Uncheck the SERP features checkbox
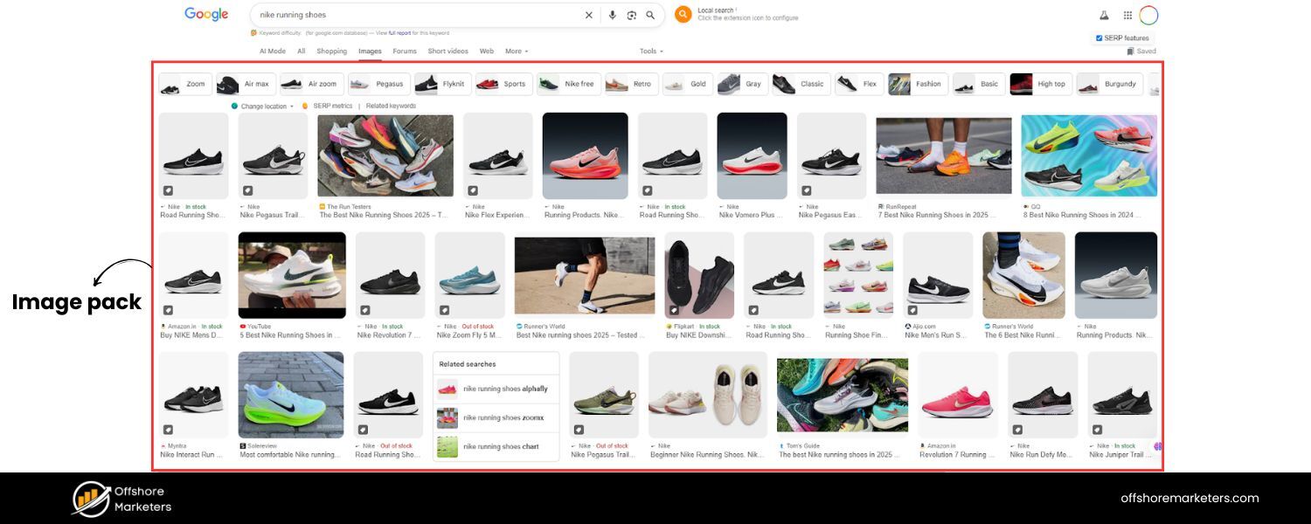1311x524 pixels. click(x=1099, y=38)
